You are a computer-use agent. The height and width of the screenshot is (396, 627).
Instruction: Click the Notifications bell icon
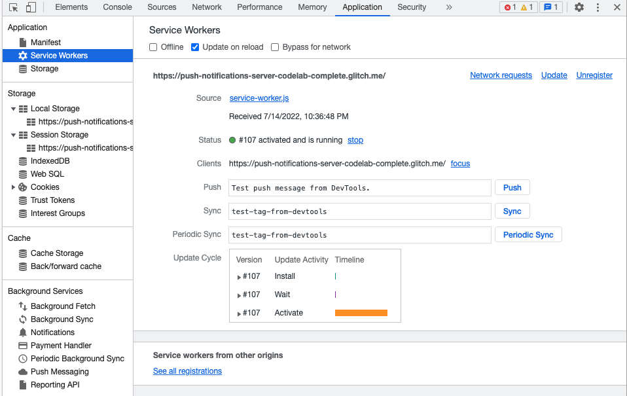[23, 333]
